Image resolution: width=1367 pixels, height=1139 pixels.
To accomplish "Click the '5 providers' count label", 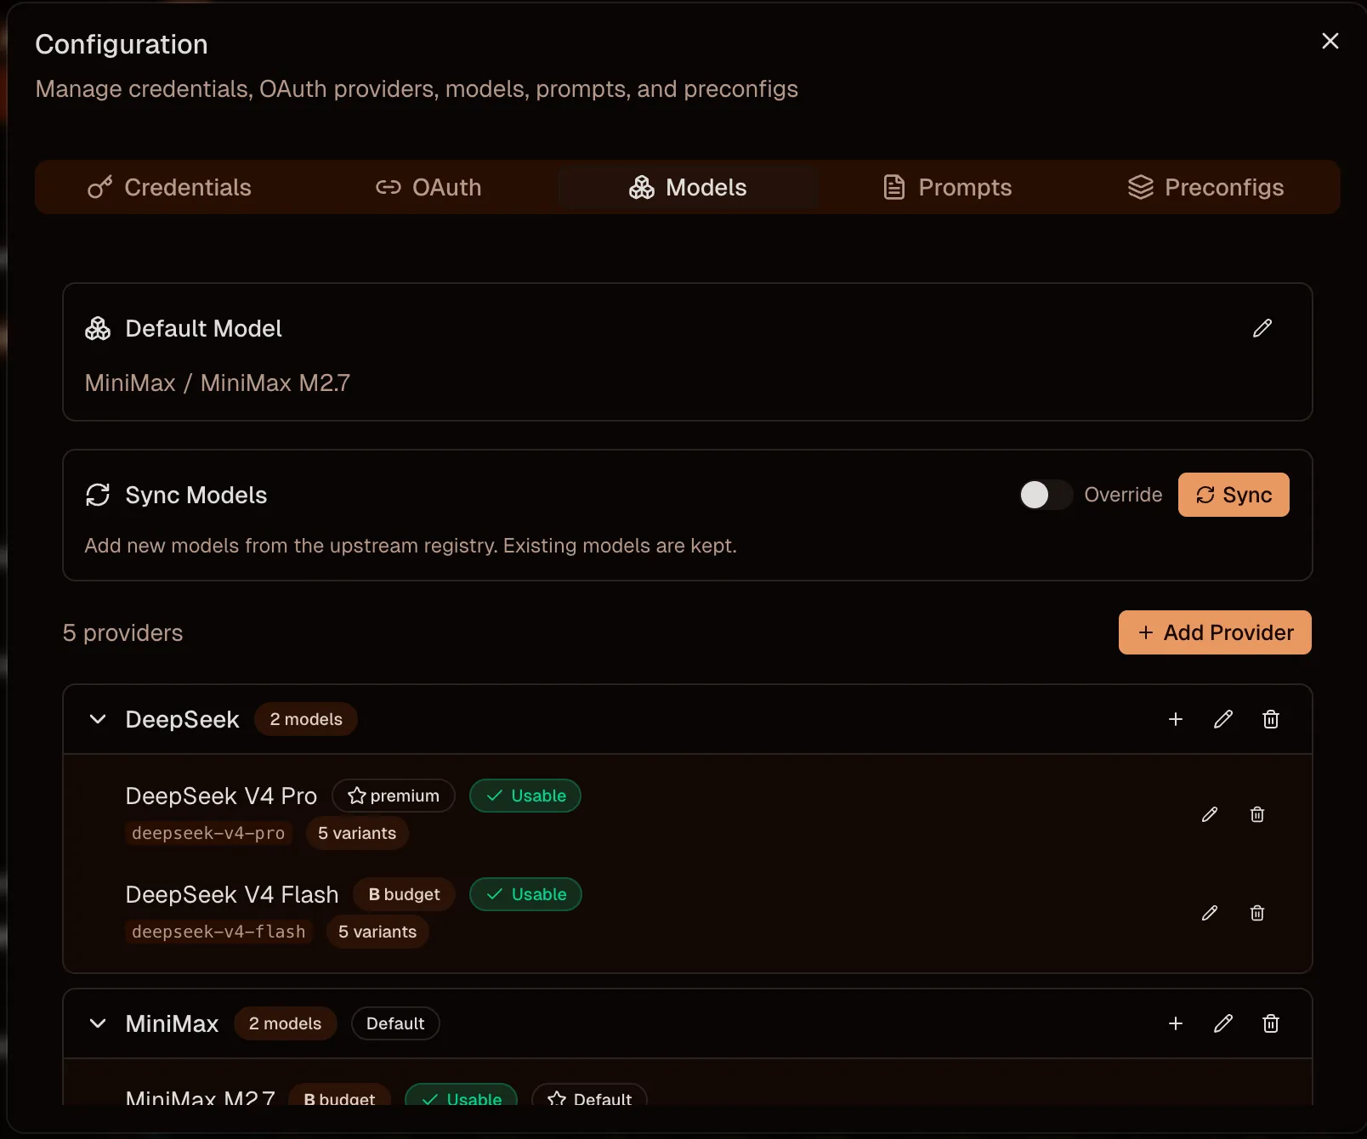I will pos(122,633).
